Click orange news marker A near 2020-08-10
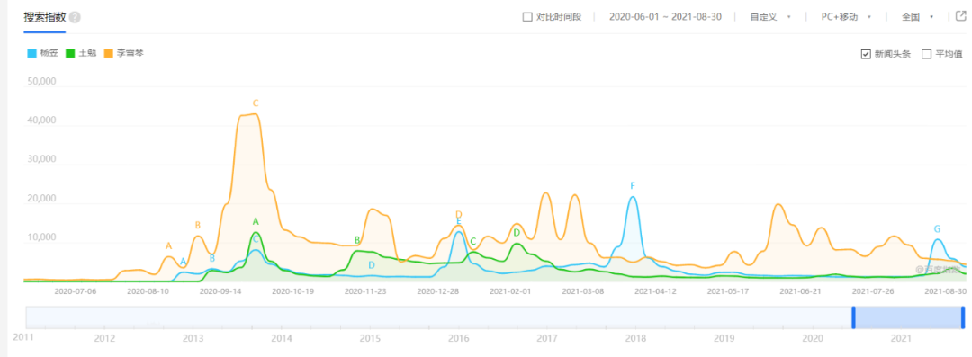The width and height of the screenshot is (972, 357). 168,246
